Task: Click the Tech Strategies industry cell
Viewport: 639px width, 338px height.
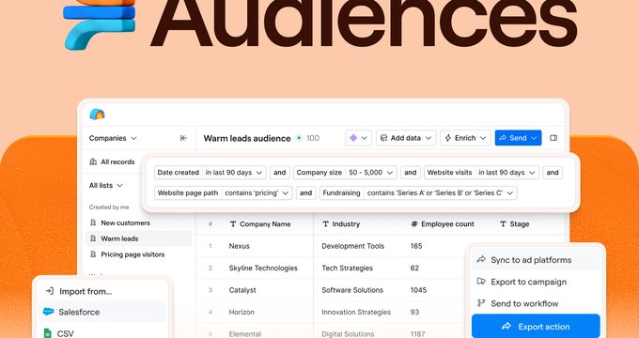Action: click(x=347, y=268)
